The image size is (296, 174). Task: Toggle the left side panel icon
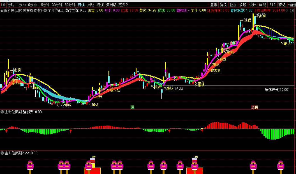(x=3, y=5)
